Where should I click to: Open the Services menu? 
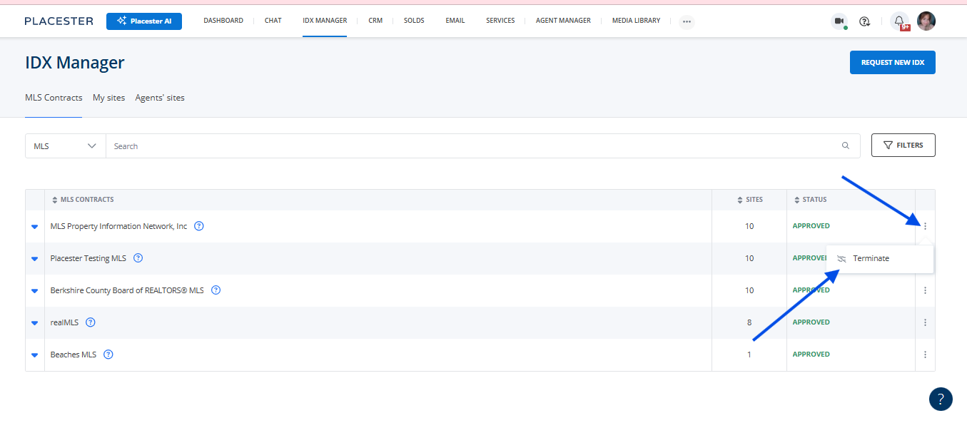[500, 21]
